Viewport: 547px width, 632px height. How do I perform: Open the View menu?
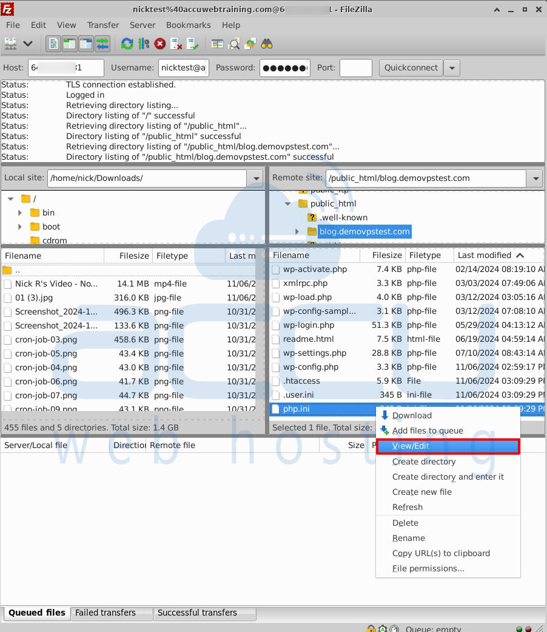coord(67,25)
